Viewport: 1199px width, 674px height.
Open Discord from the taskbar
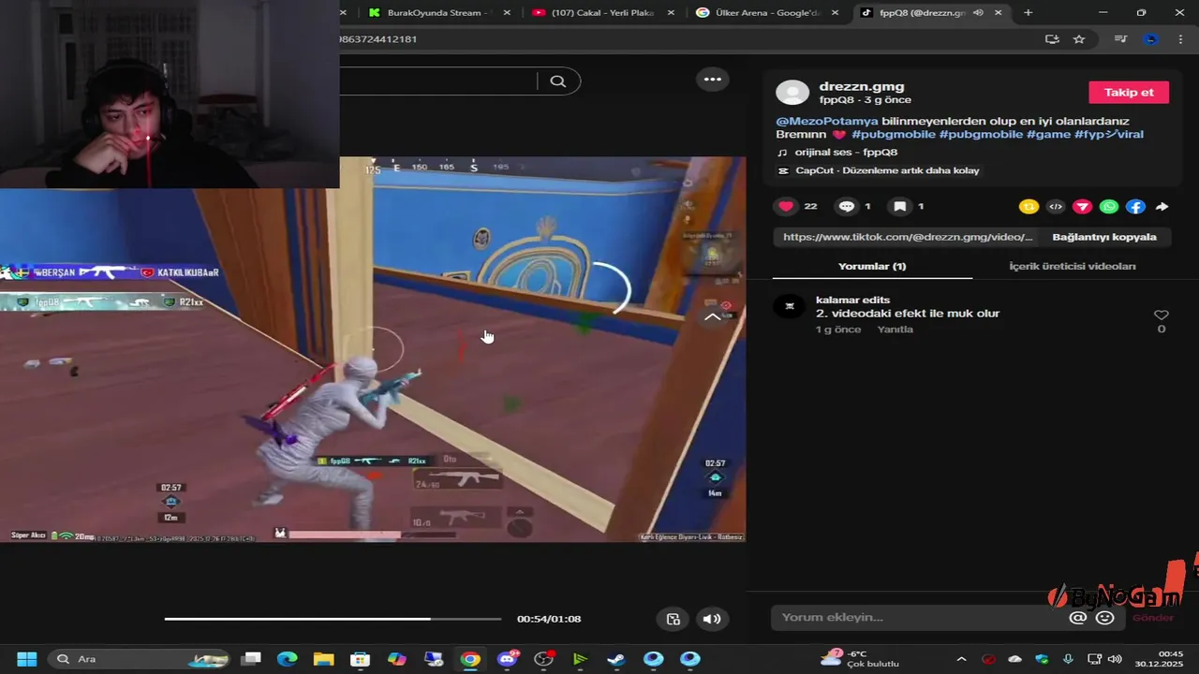tap(507, 659)
